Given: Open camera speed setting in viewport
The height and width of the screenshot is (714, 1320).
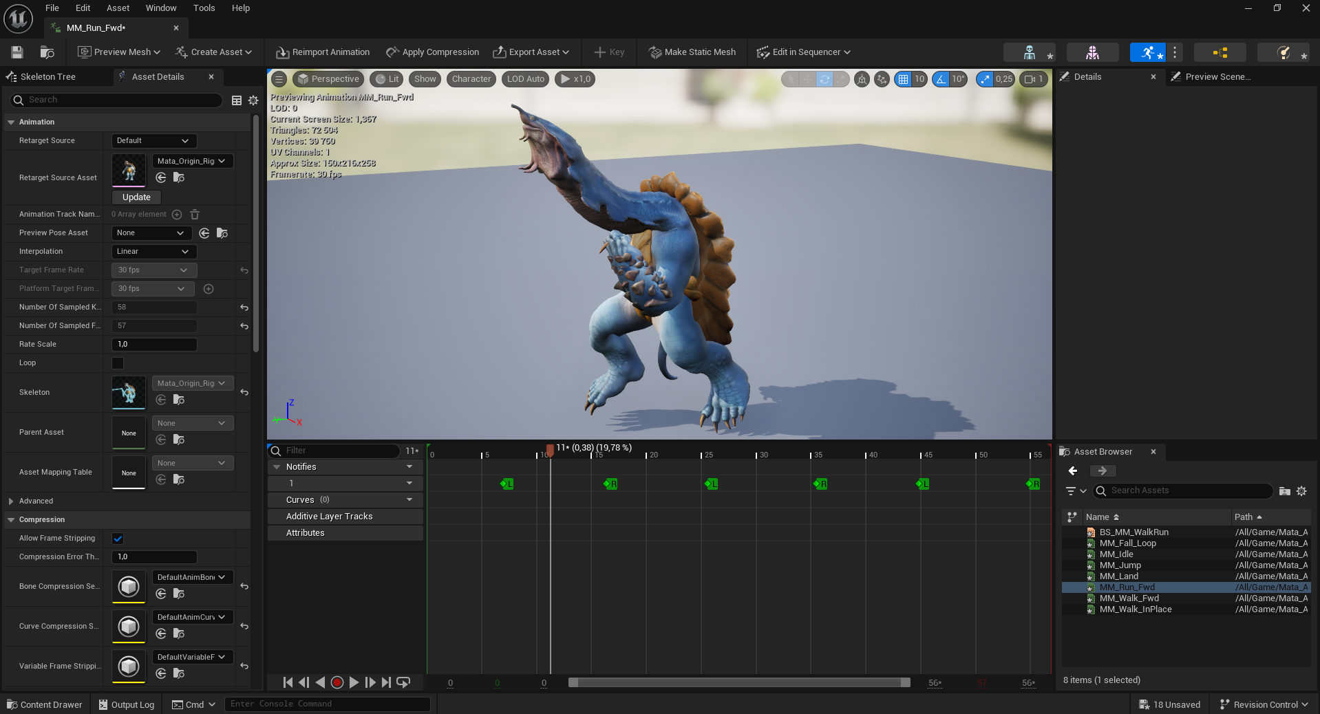Looking at the screenshot, I should [1034, 79].
